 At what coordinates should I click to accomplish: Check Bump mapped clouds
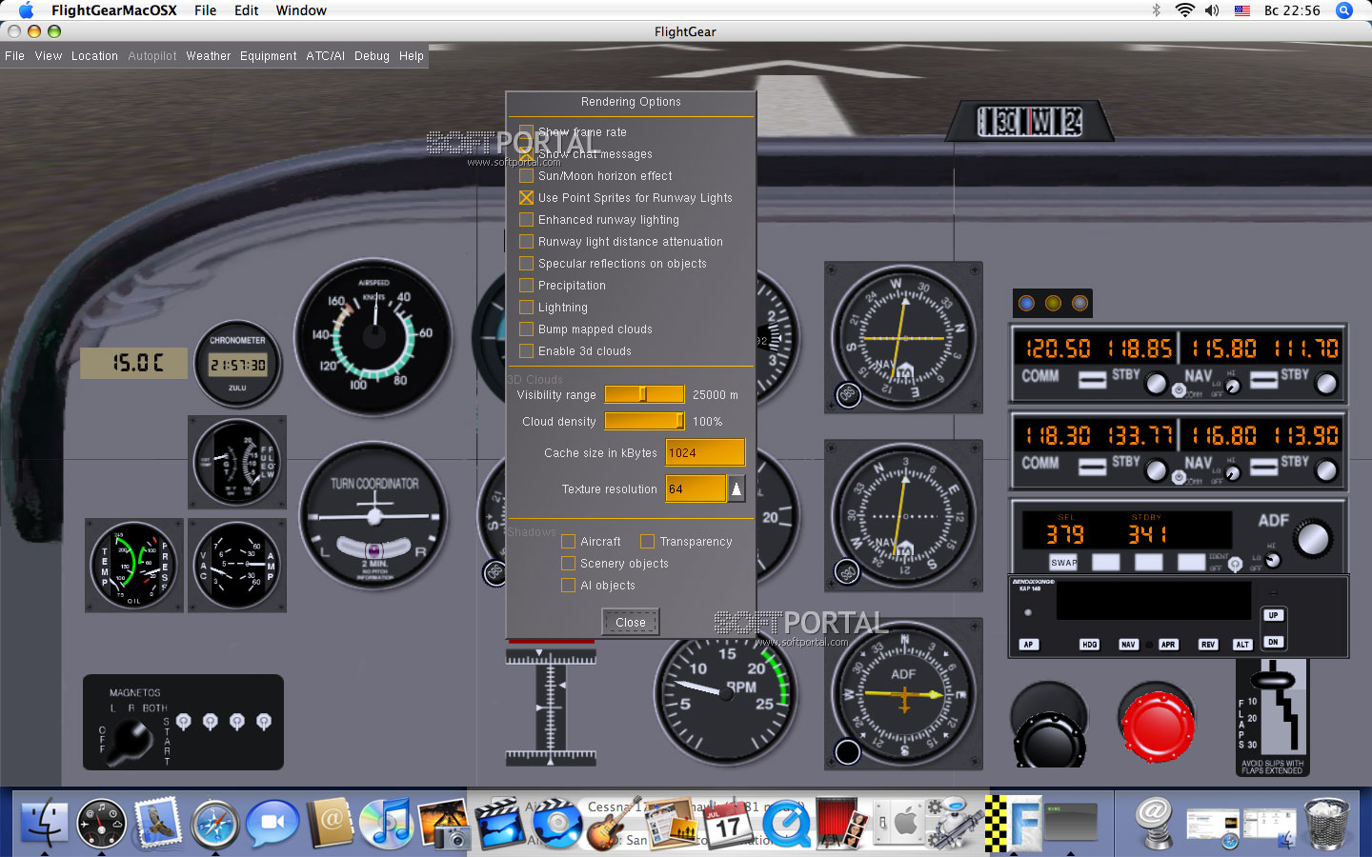coord(526,329)
